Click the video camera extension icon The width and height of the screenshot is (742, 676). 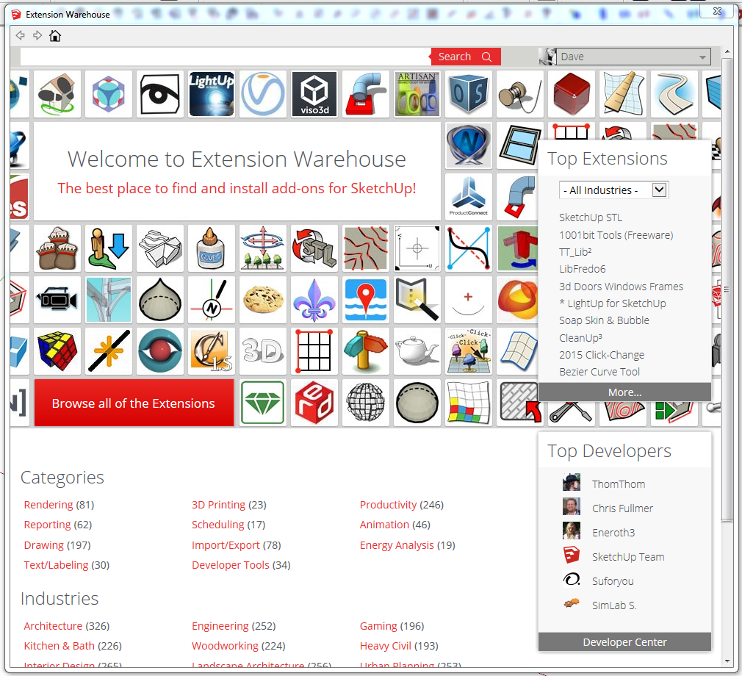tap(57, 300)
